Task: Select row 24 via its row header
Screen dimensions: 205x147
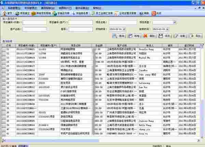Action: pos(4,62)
